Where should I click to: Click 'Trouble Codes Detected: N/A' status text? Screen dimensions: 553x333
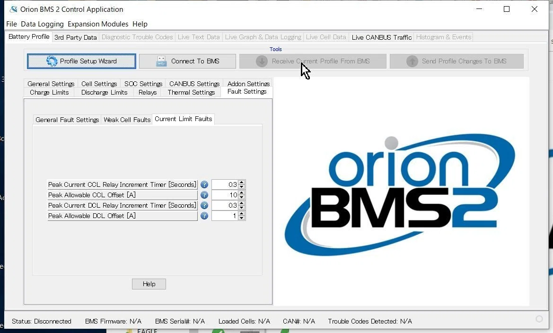[370, 321]
